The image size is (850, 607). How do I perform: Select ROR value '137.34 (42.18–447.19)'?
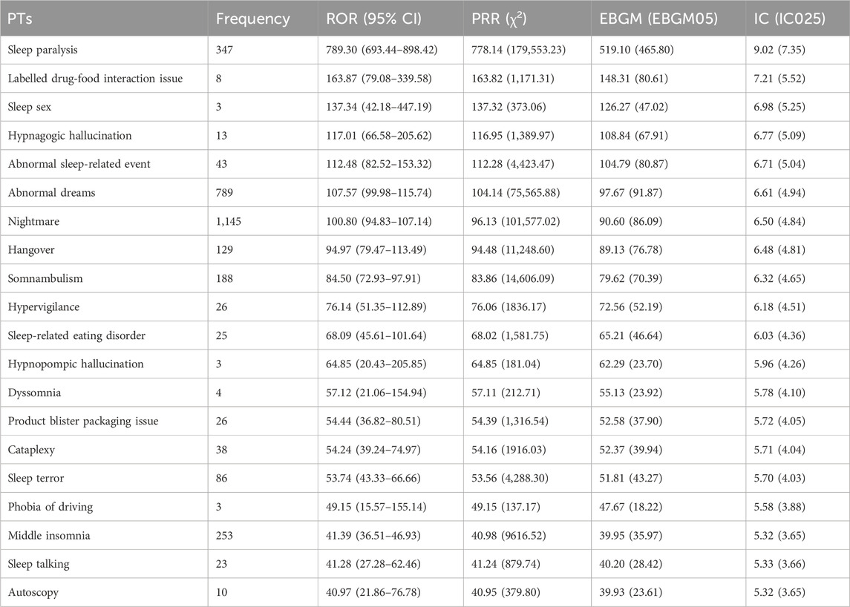(x=379, y=108)
